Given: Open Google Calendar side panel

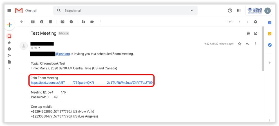Looking at the screenshot, I should click(x=270, y=23).
